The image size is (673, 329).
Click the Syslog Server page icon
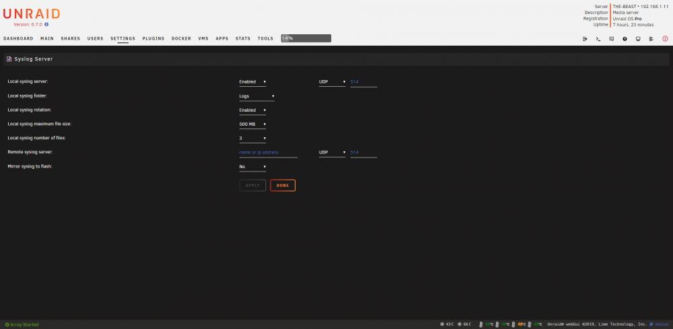[x=9, y=59]
